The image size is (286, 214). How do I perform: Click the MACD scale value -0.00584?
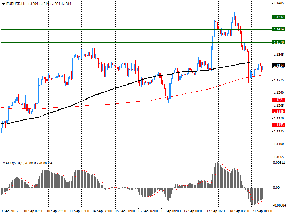click(279, 206)
